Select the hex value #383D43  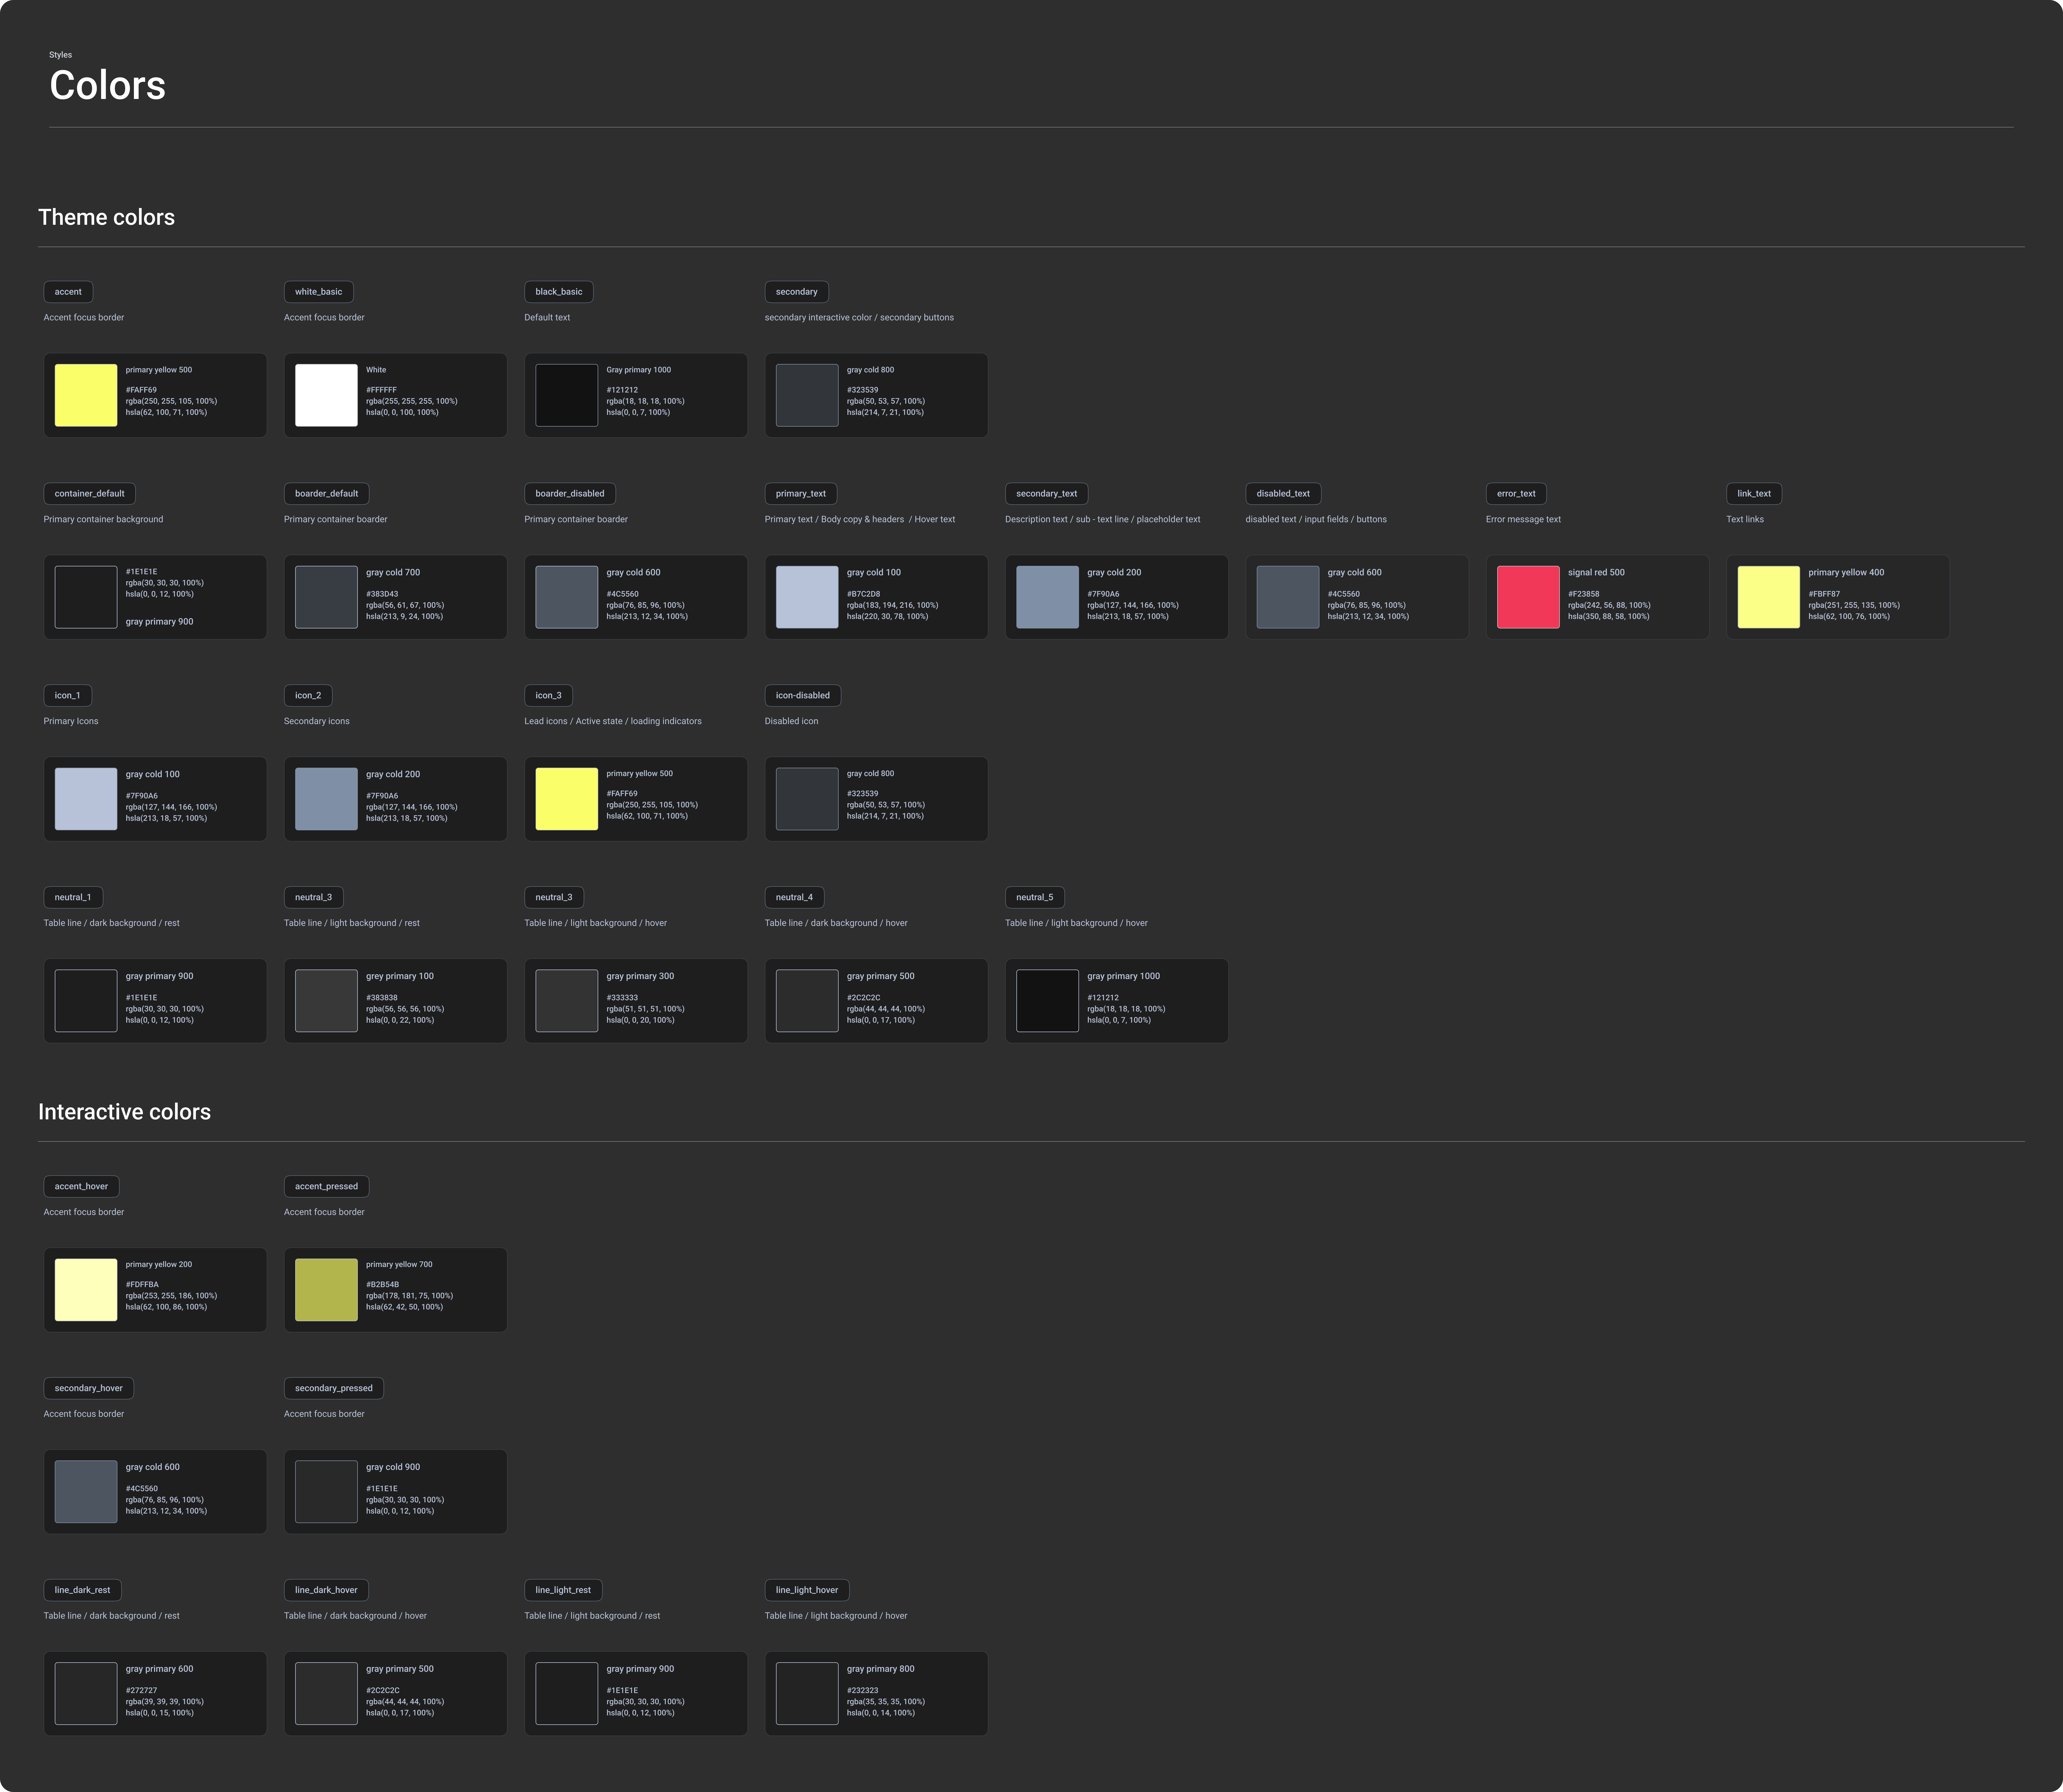click(382, 594)
